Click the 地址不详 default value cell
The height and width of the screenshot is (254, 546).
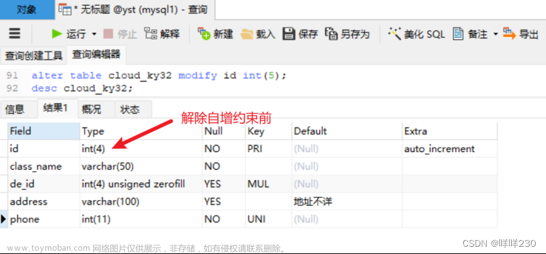(x=347, y=201)
